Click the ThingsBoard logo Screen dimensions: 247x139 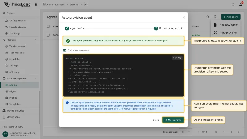click(x=17, y=4)
